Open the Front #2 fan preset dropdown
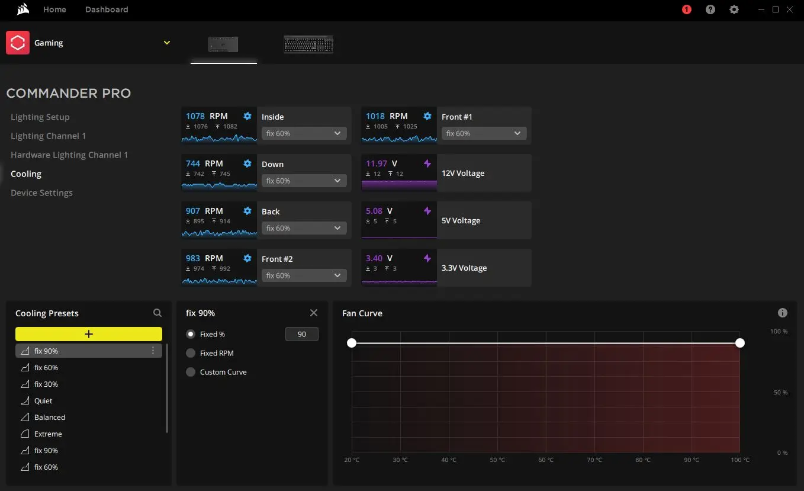The image size is (804, 491). [x=304, y=275]
